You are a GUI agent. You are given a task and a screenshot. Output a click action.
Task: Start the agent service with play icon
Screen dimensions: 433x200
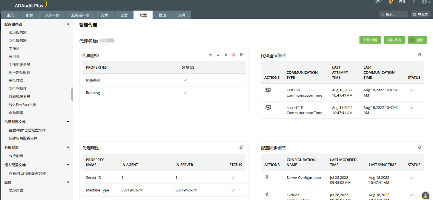pos(226,55)
